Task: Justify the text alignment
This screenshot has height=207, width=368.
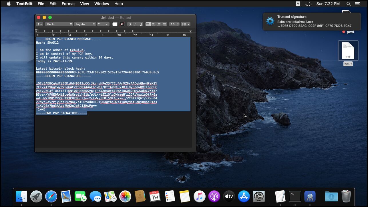Action: [164, 24]
